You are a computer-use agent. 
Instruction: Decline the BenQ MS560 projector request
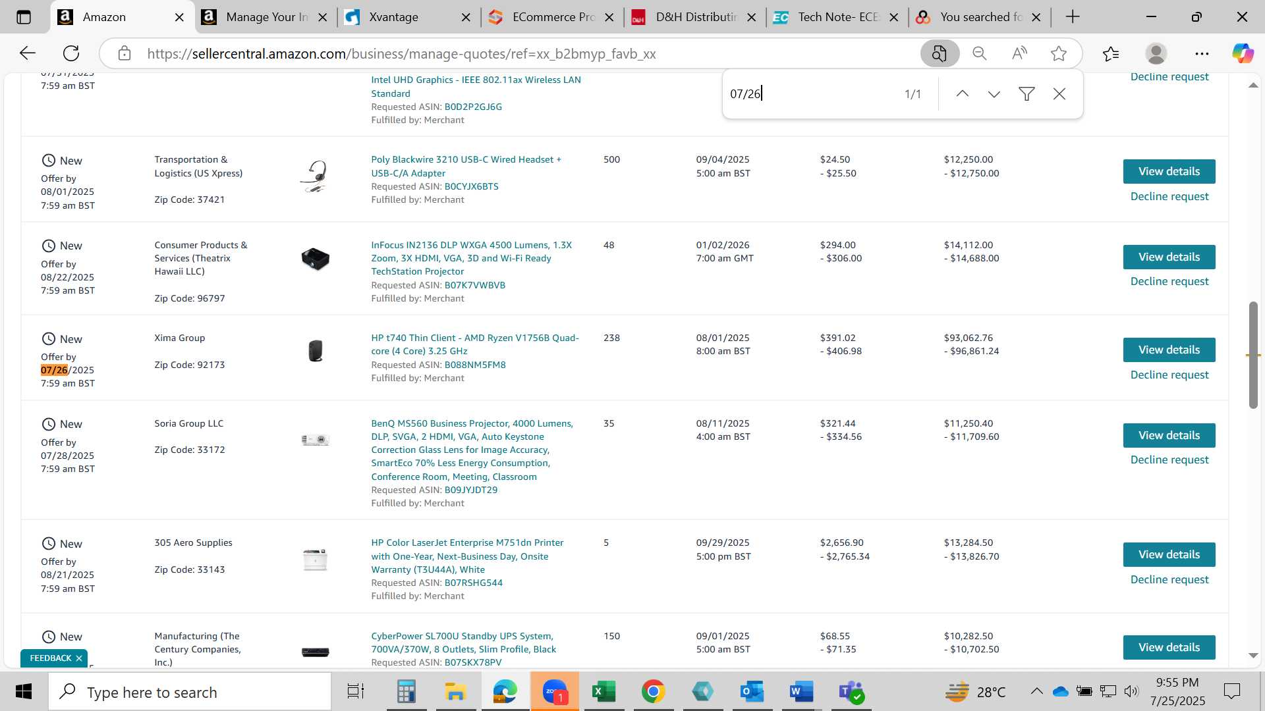[1169, 460]
